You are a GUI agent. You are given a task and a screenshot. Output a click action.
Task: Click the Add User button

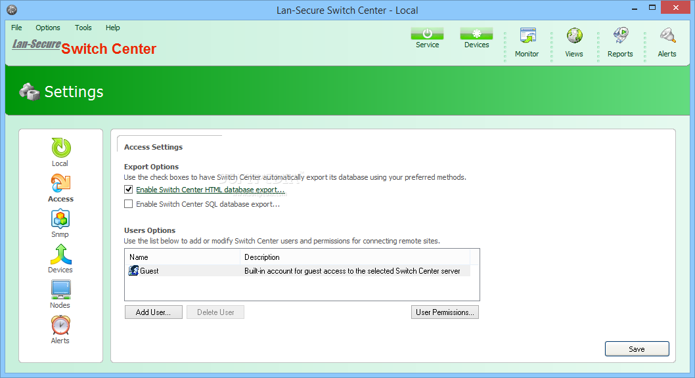[x=153, y=312]
